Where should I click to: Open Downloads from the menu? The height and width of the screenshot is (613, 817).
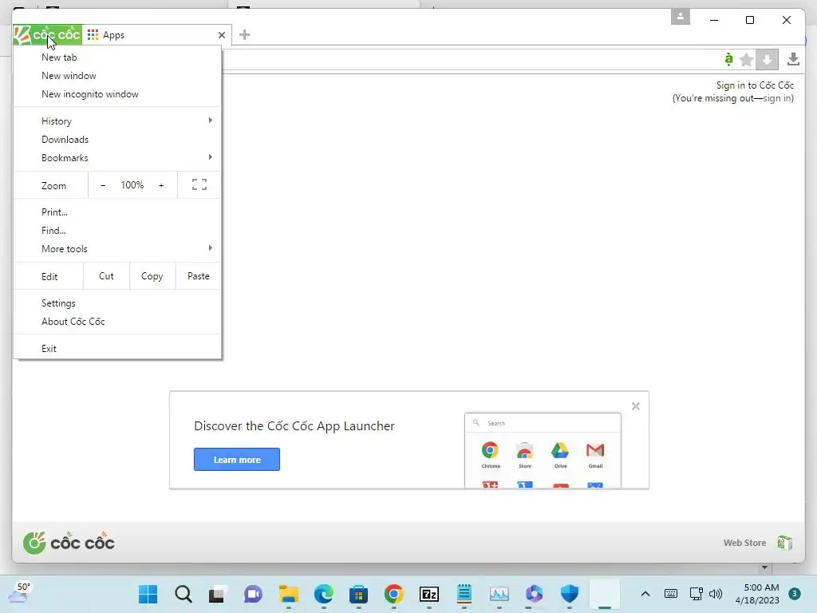click(x=117, y=139)
